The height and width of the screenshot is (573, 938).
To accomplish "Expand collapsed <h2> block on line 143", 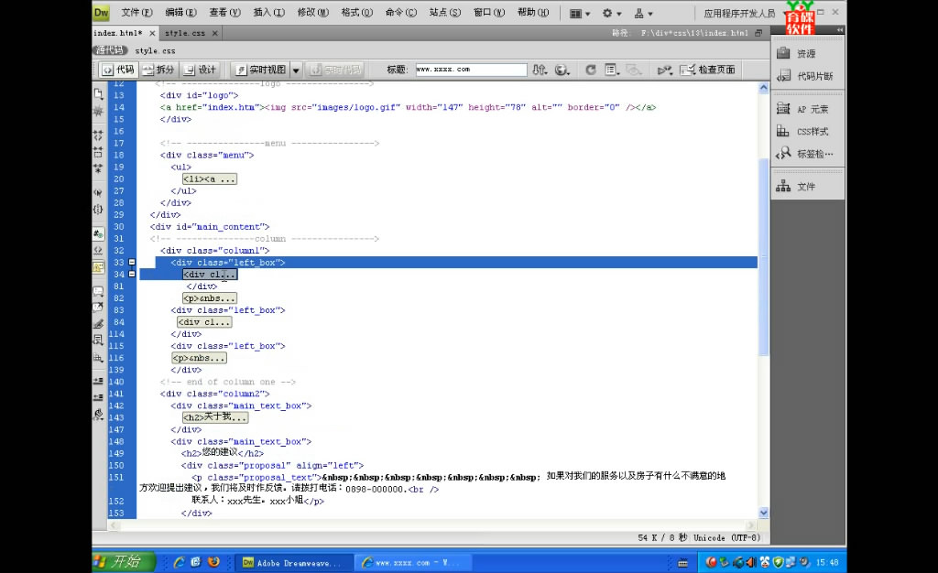I will (x=214, y=417).
